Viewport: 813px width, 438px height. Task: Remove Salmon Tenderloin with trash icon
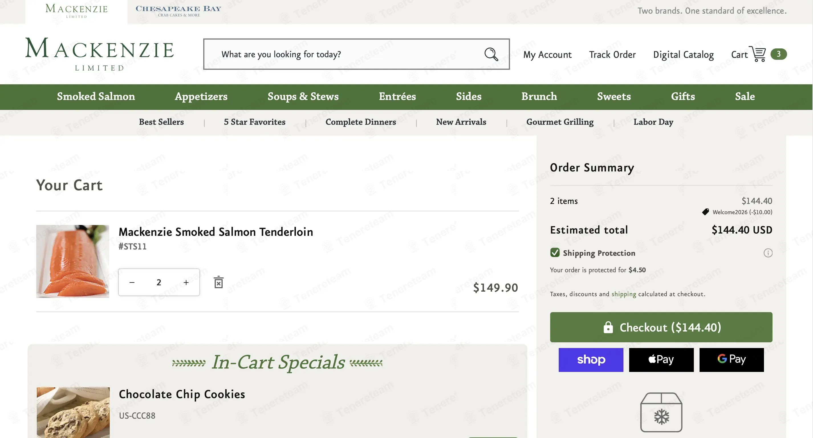point(218,282)
